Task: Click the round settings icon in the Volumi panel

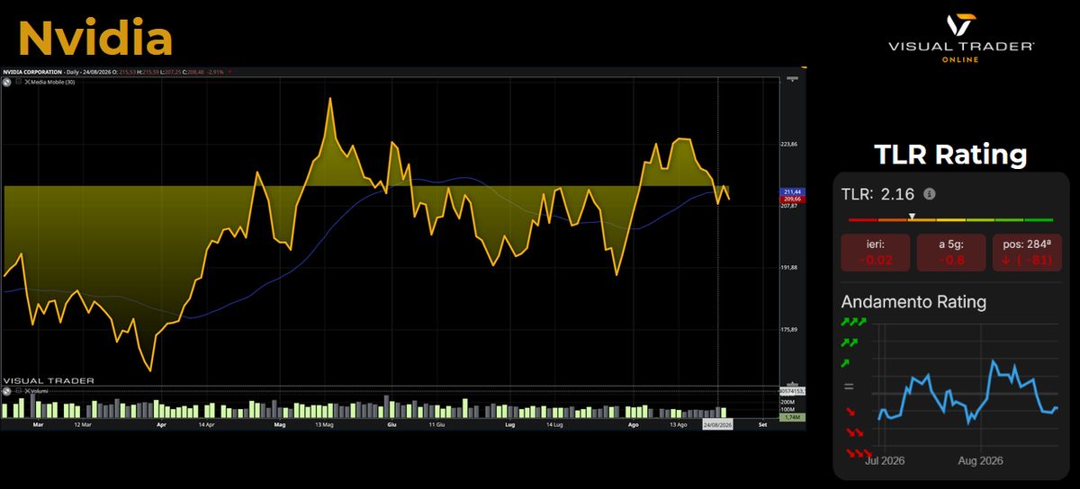Action: click(x=7, y=391)
